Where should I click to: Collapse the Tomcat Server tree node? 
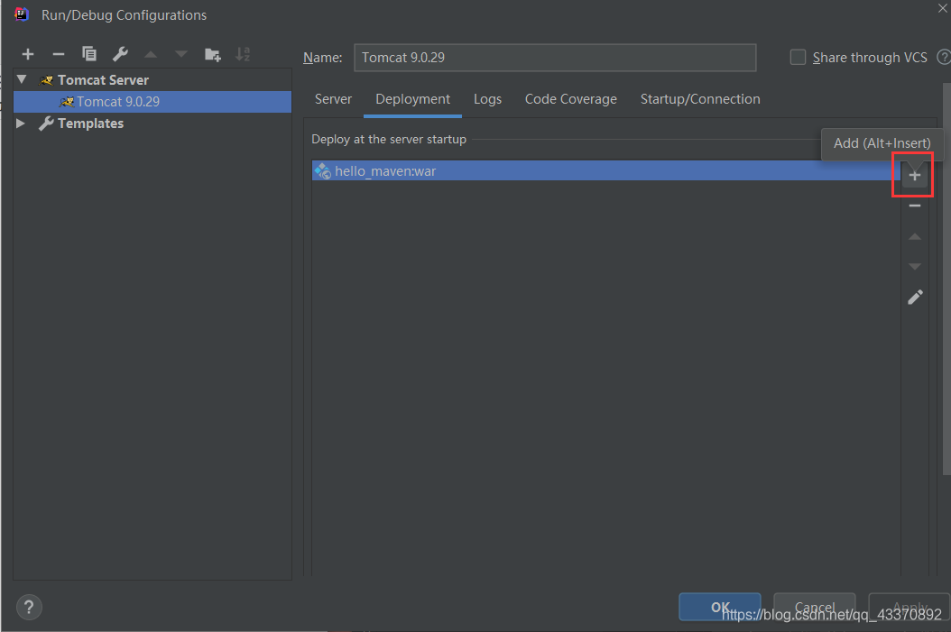tap(22, 79)
